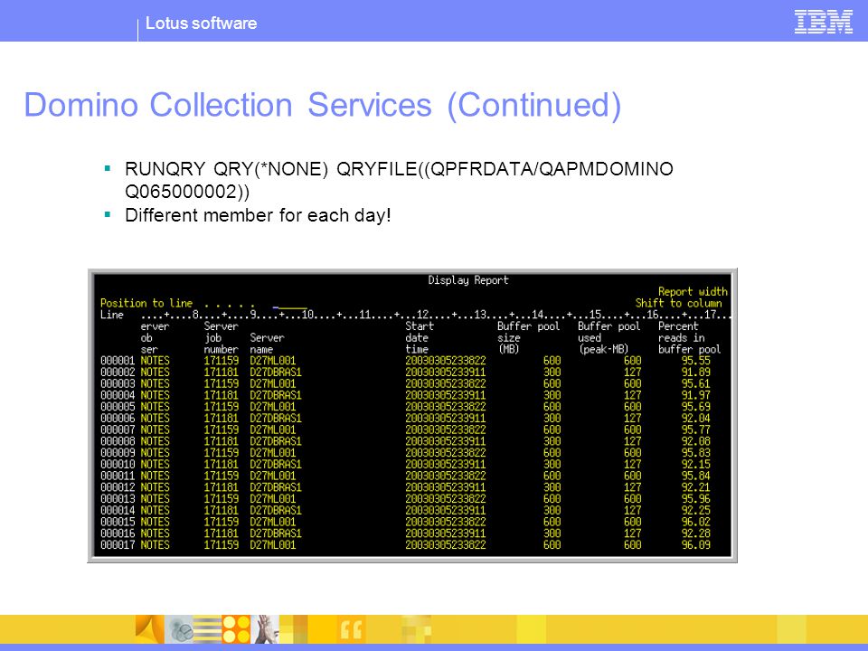Click server name D27ML001 on line 000001
This screenshot has width=868, height=651.
(x=272, y=361)
